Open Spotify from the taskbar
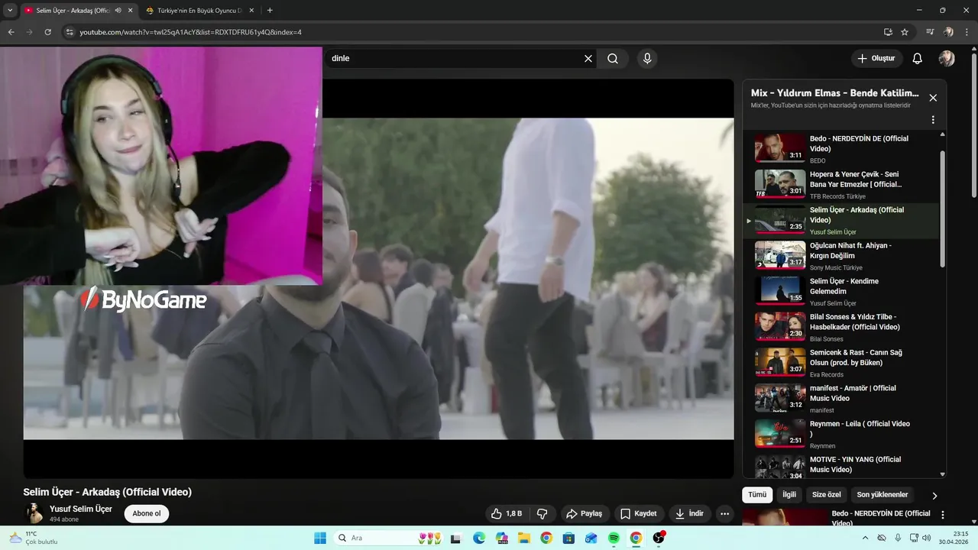The height and width of the screenshot is (550, 978). (x=614, y=538)
